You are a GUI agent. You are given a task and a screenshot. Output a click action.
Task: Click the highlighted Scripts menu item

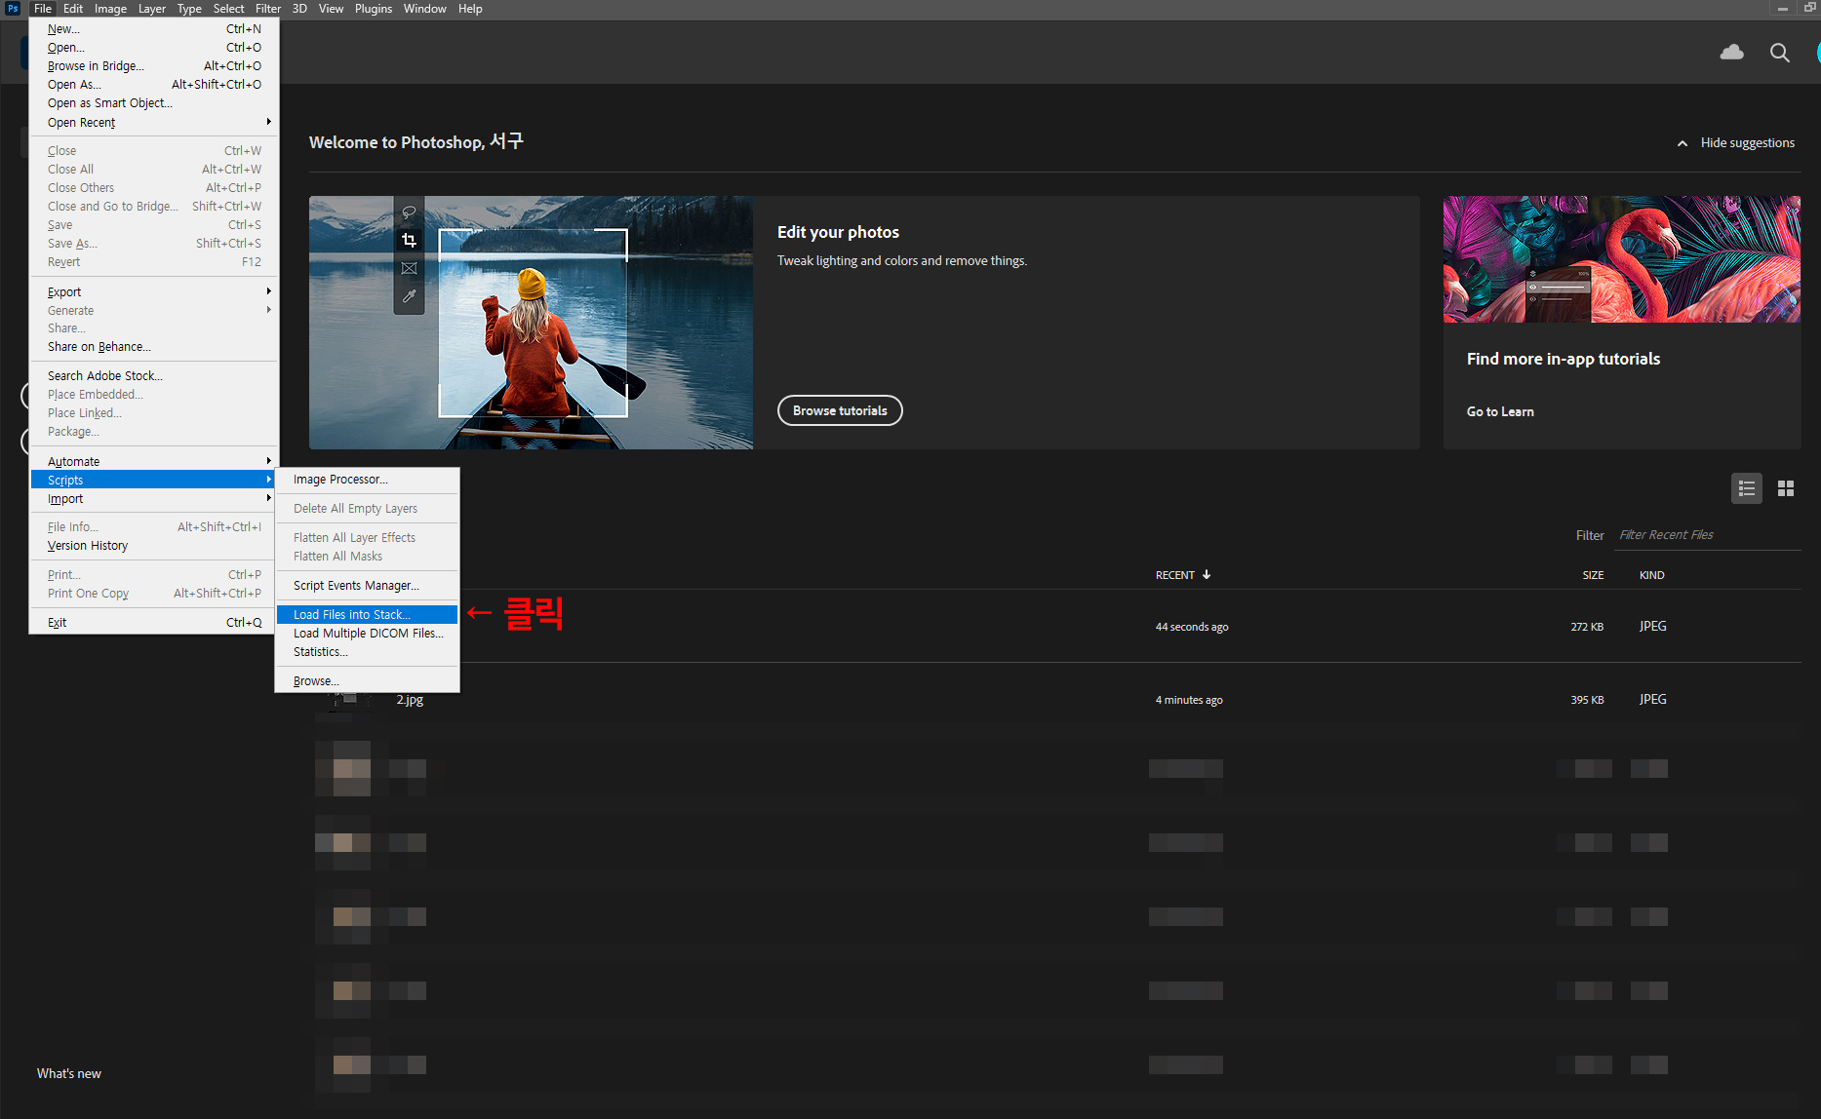point(154,481)
